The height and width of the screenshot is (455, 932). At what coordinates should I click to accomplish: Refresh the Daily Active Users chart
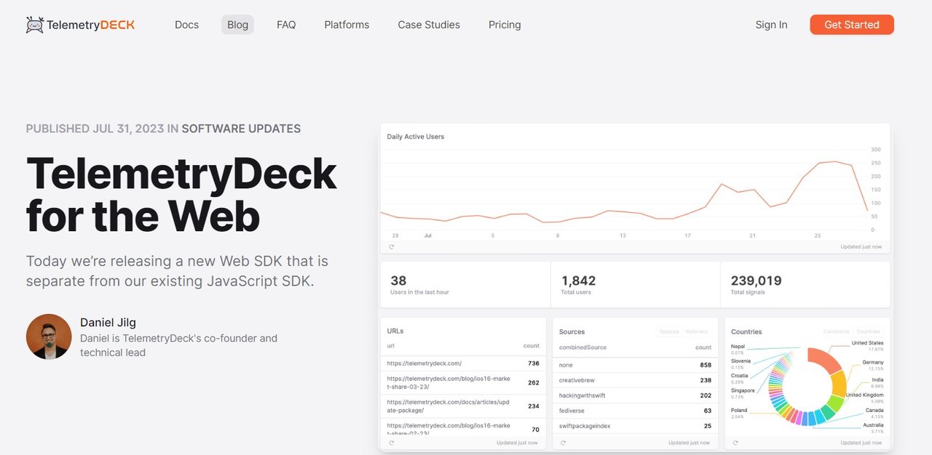[391, 246]
